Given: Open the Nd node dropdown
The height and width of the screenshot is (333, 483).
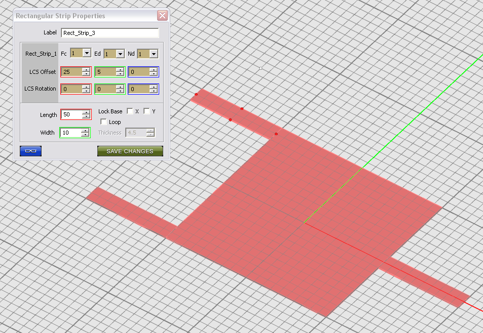Looking at the screenshot, I should (x=154, y=53).
